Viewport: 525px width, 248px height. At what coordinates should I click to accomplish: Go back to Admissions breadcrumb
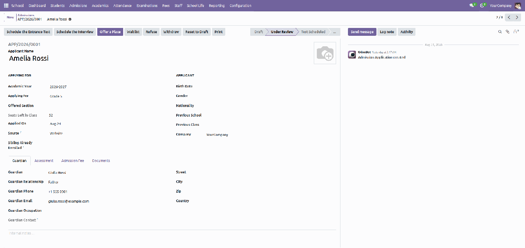tap(25, 15)
